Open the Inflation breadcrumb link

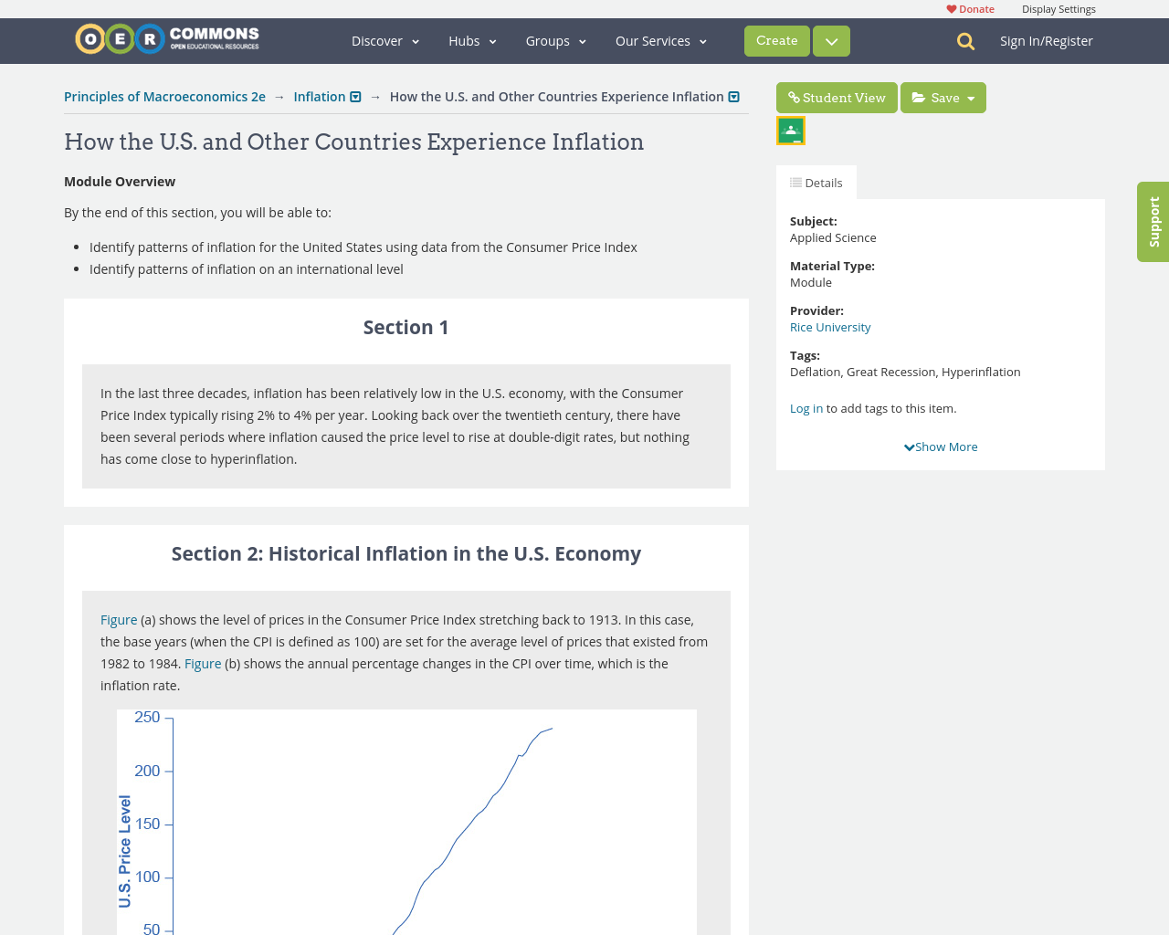[x=320, y=97]
